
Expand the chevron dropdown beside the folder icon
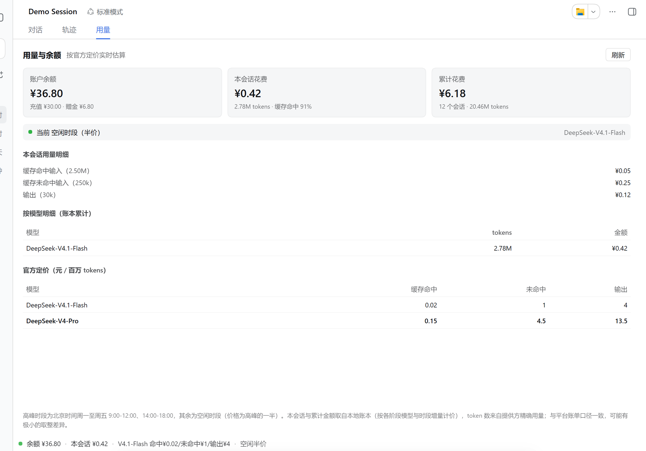coord(593,12)
